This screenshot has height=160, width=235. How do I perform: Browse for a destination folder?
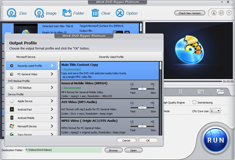(113, 150)
